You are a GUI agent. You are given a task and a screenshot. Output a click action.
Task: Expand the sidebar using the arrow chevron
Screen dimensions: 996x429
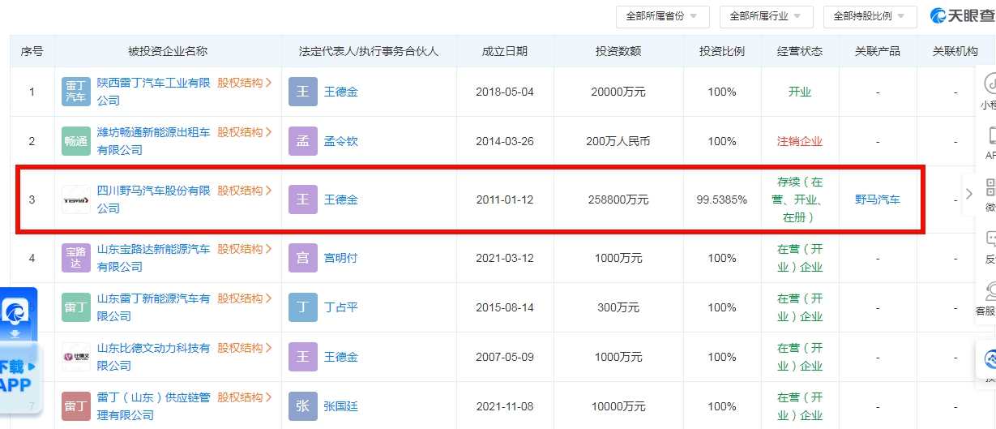click(x=969, y=194)
